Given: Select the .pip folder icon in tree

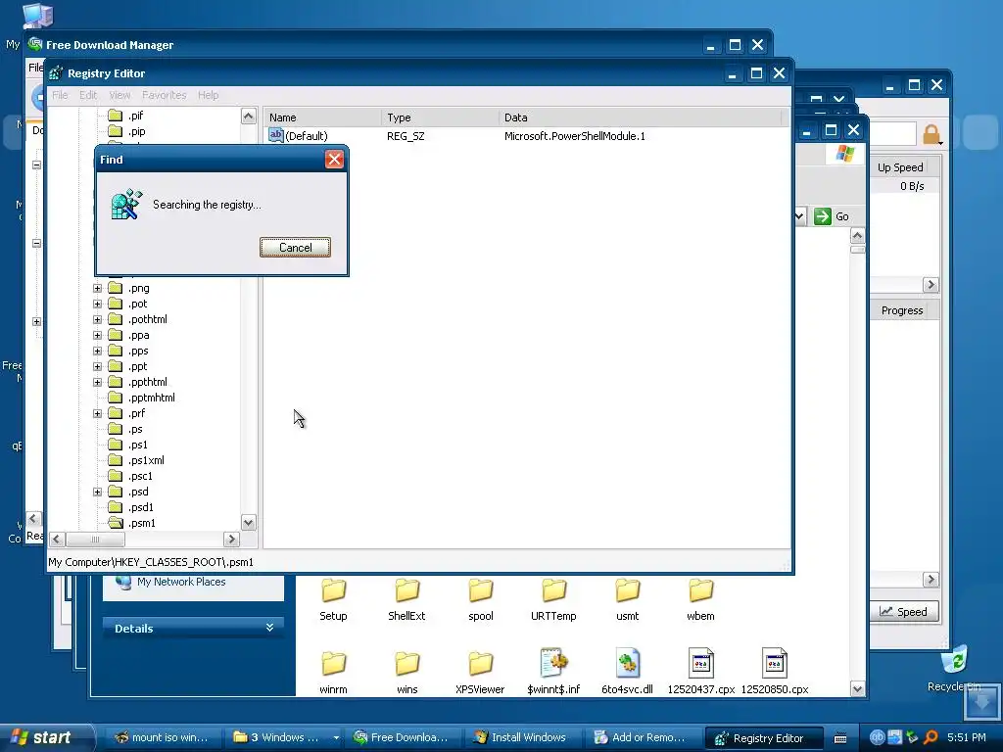Looking at the screenshot, I should click(116, 131).
